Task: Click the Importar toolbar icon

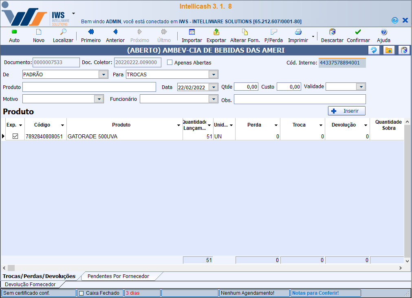Action: point(192,32)
